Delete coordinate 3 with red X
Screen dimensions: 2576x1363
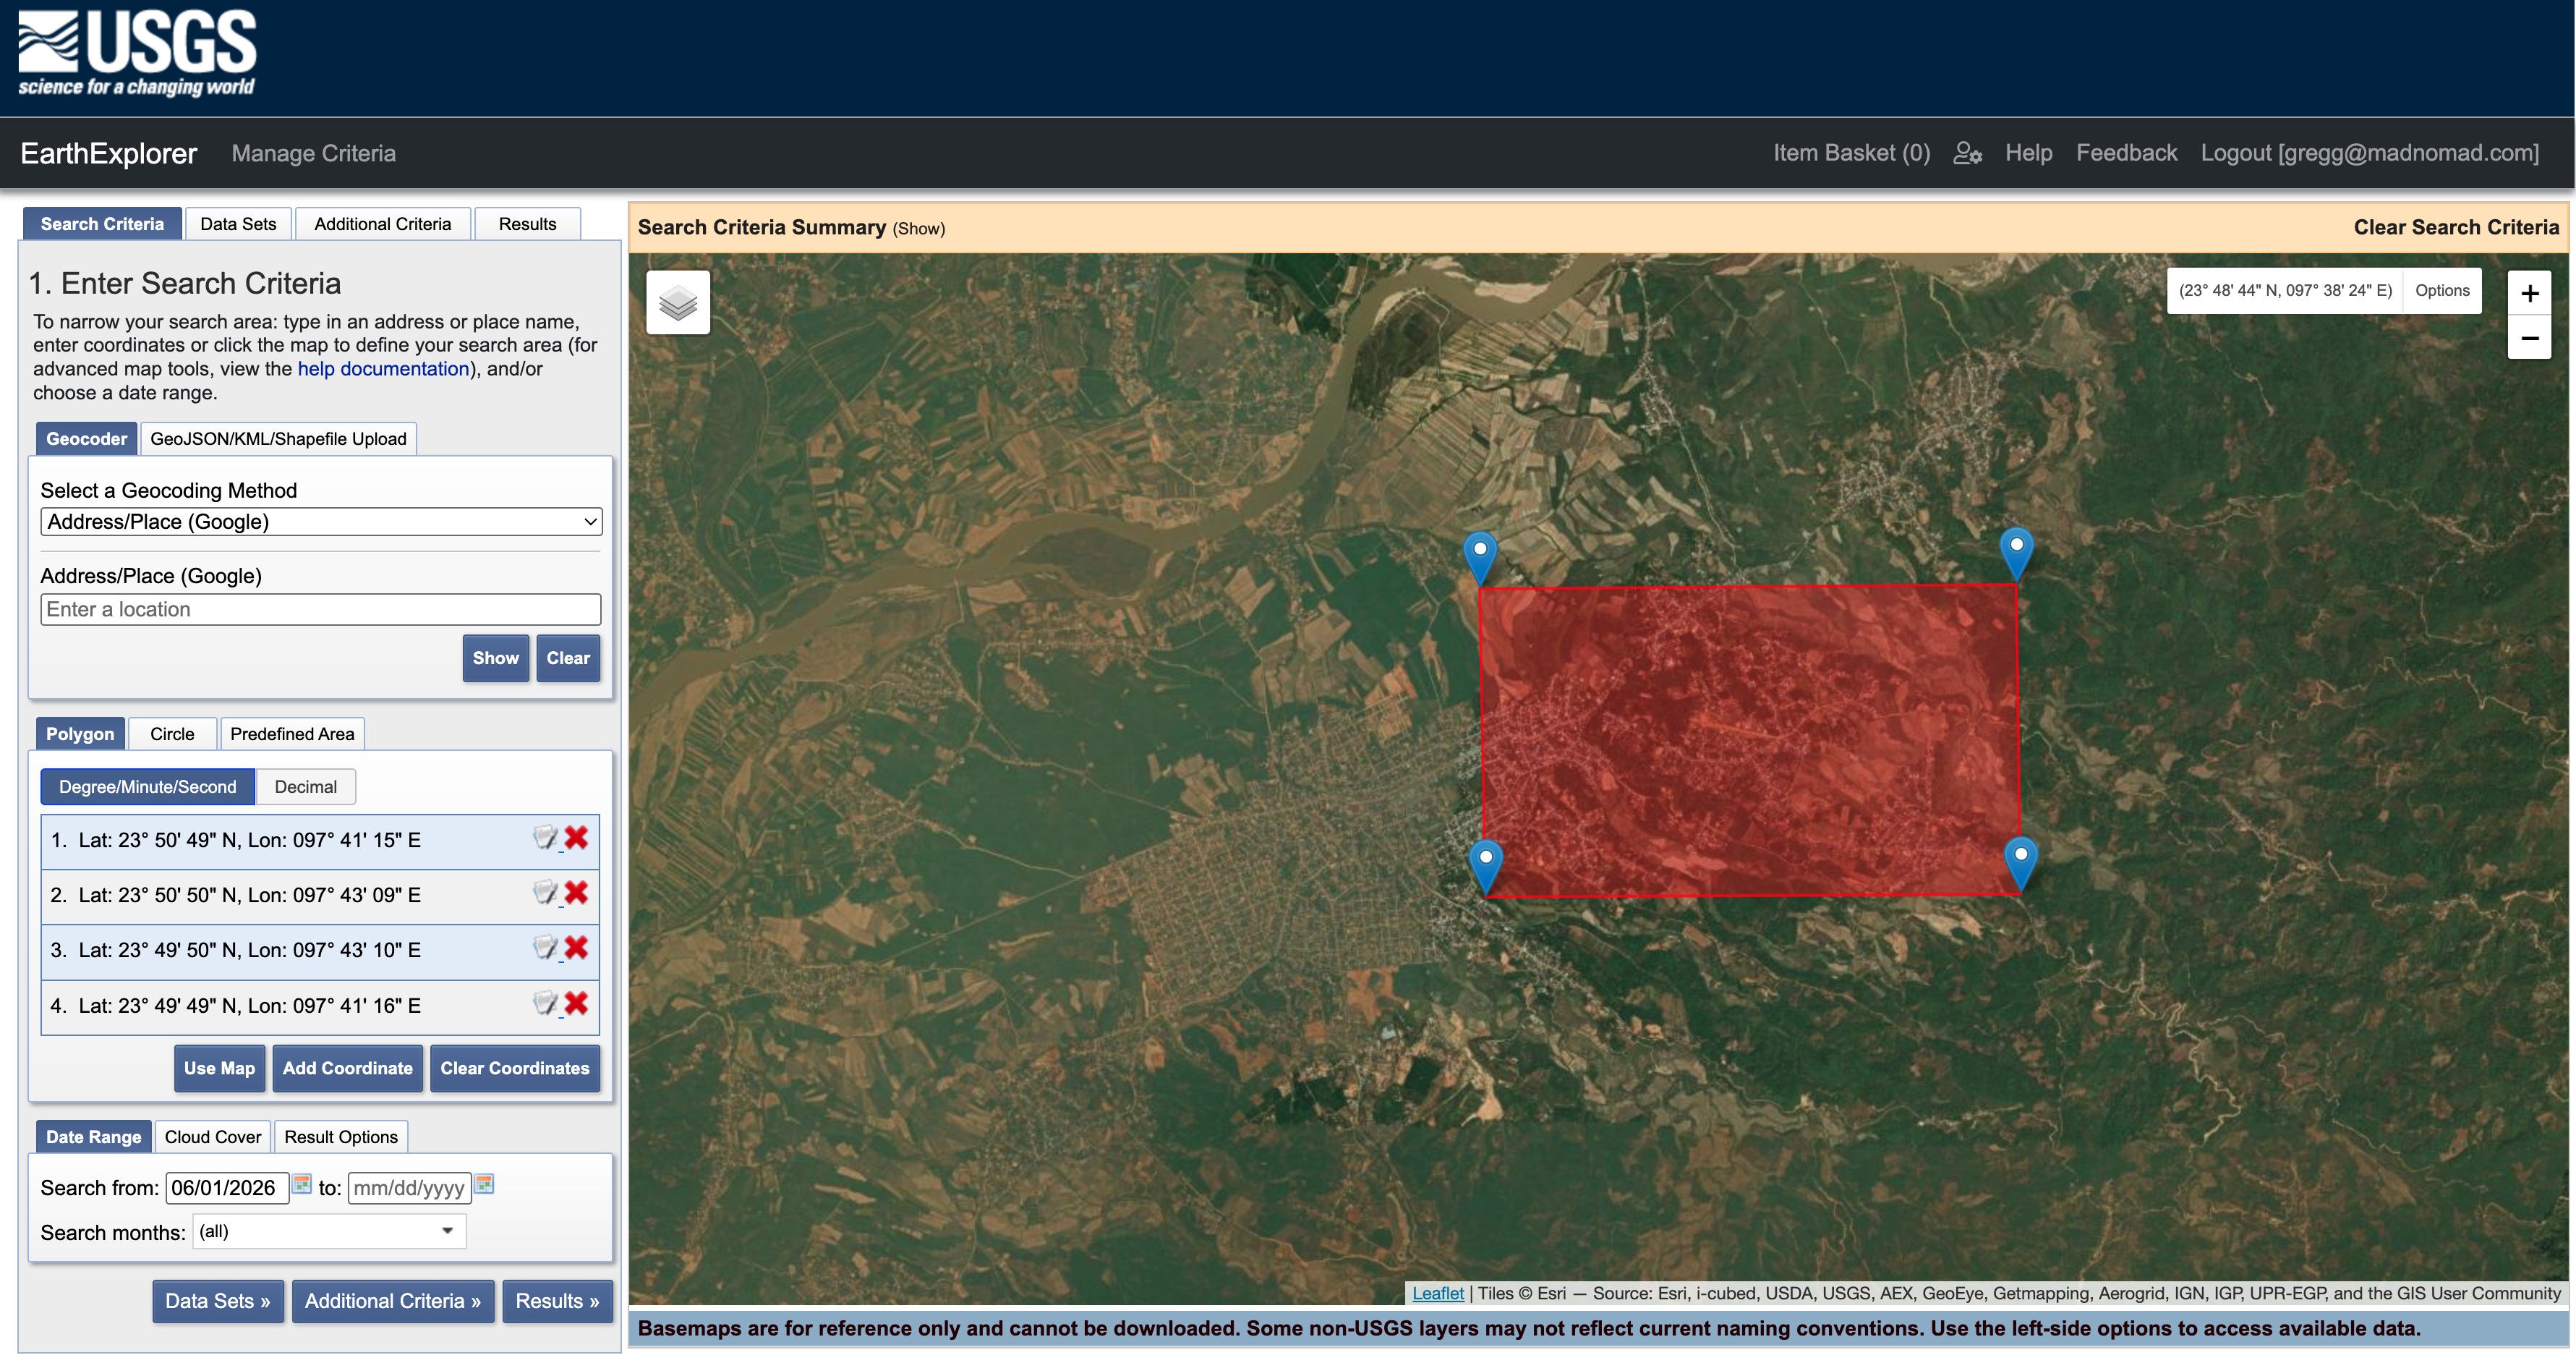576,948
